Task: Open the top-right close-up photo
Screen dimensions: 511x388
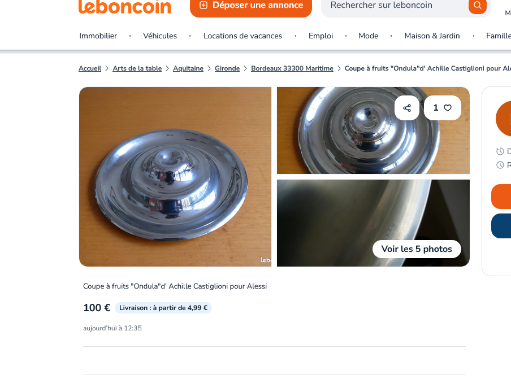Action: click(x=373, y=130)
